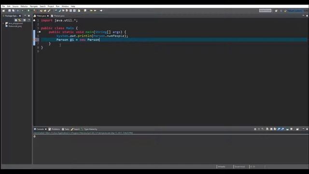Click the 'public class Main {' line
309x174 pixels.
(59, 28)
